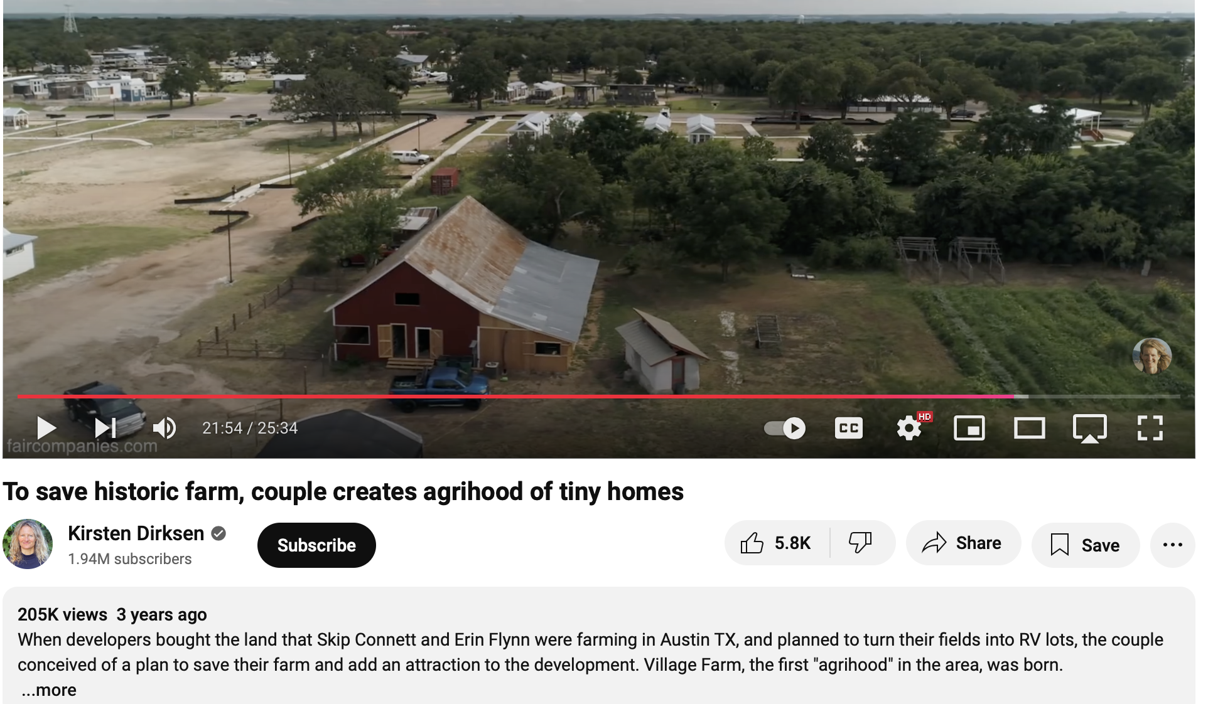Open the Kirsten Dirksen channel name link

pos(136,533)
